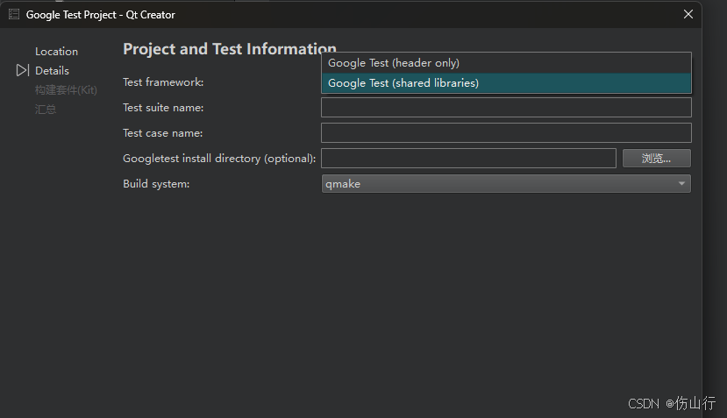Click the Test suite name label
The height and width of the screenshot is (418, 727).
point(163,108)
